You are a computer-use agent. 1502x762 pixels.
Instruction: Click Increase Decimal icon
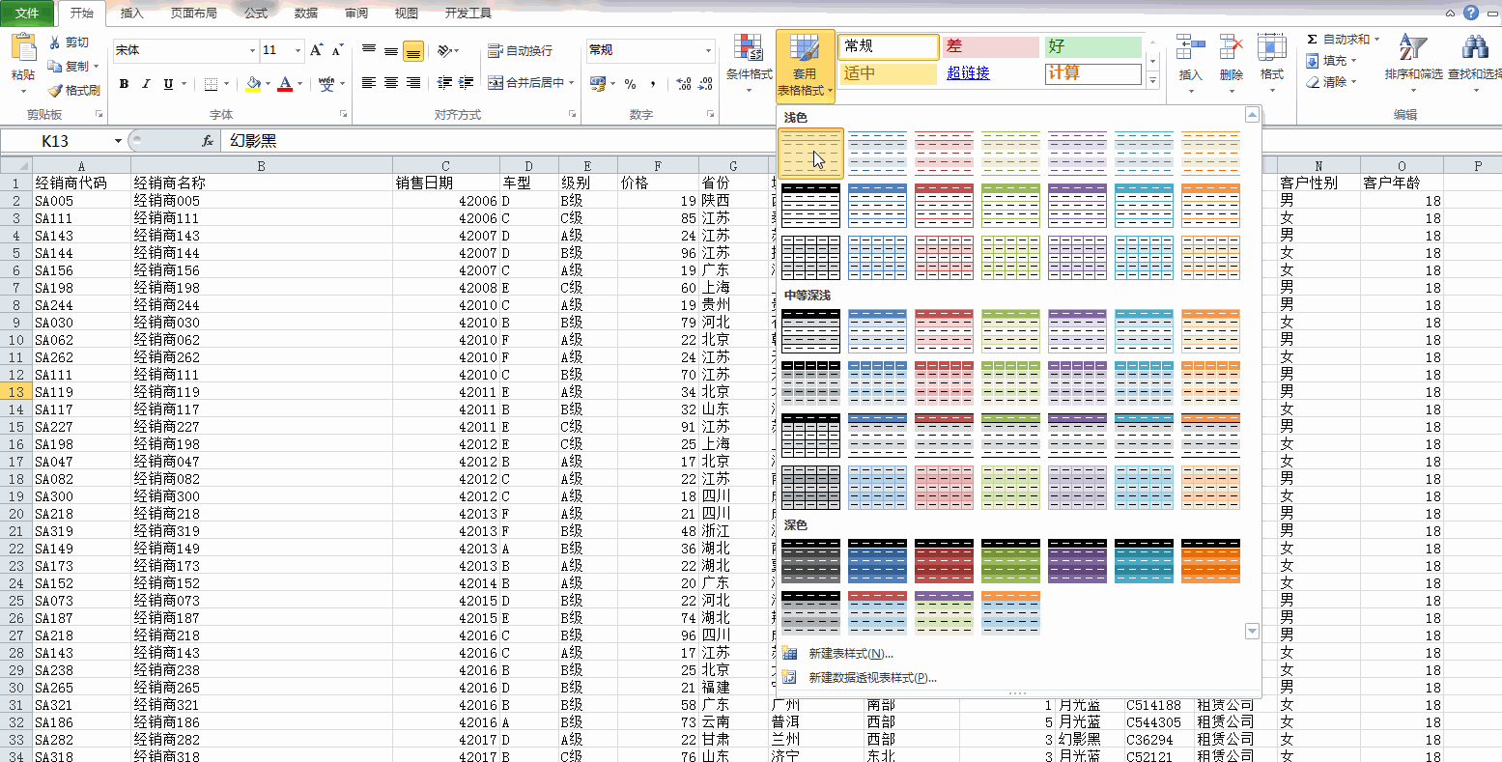[x=683, y=84]
